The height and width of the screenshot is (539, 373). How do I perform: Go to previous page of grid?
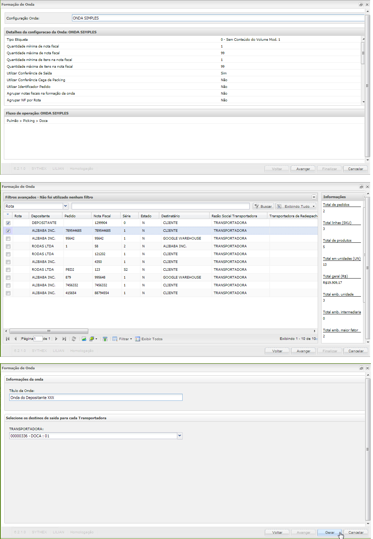[x=15, y=339]
